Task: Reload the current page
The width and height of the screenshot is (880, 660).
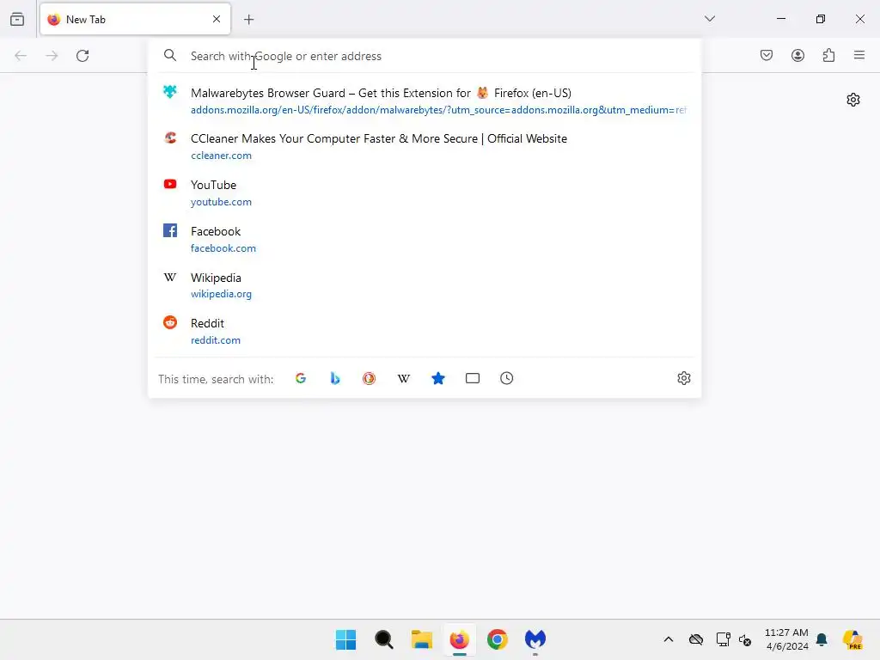Action: (x=82, y=56)
